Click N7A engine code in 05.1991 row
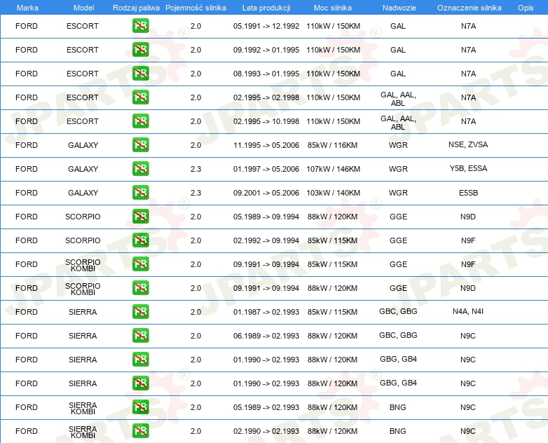The height and width of the screenshot is (443, 548). click(468, 26)
